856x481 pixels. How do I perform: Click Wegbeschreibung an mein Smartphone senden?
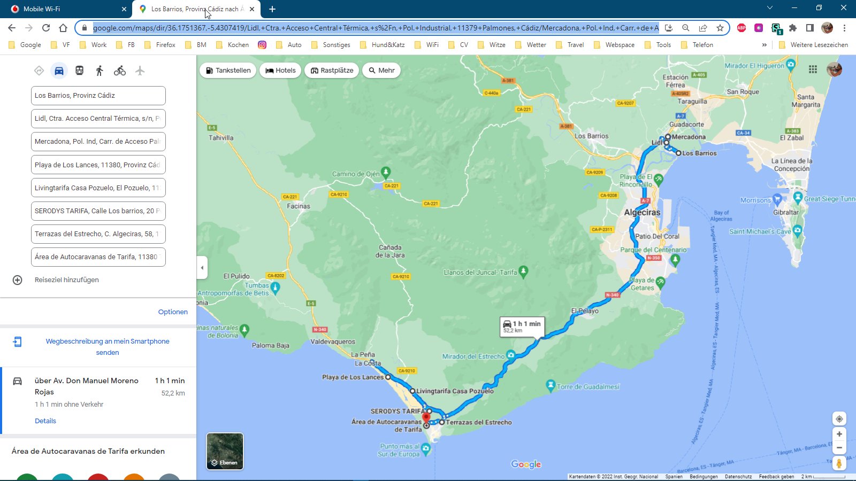point(108,347)
